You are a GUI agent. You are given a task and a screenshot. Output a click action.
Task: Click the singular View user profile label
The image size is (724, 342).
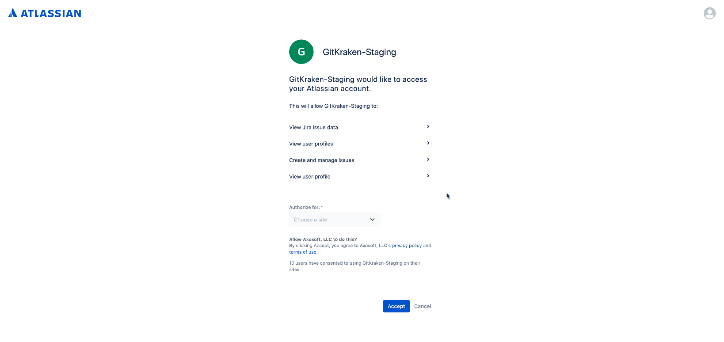point(309,177)
